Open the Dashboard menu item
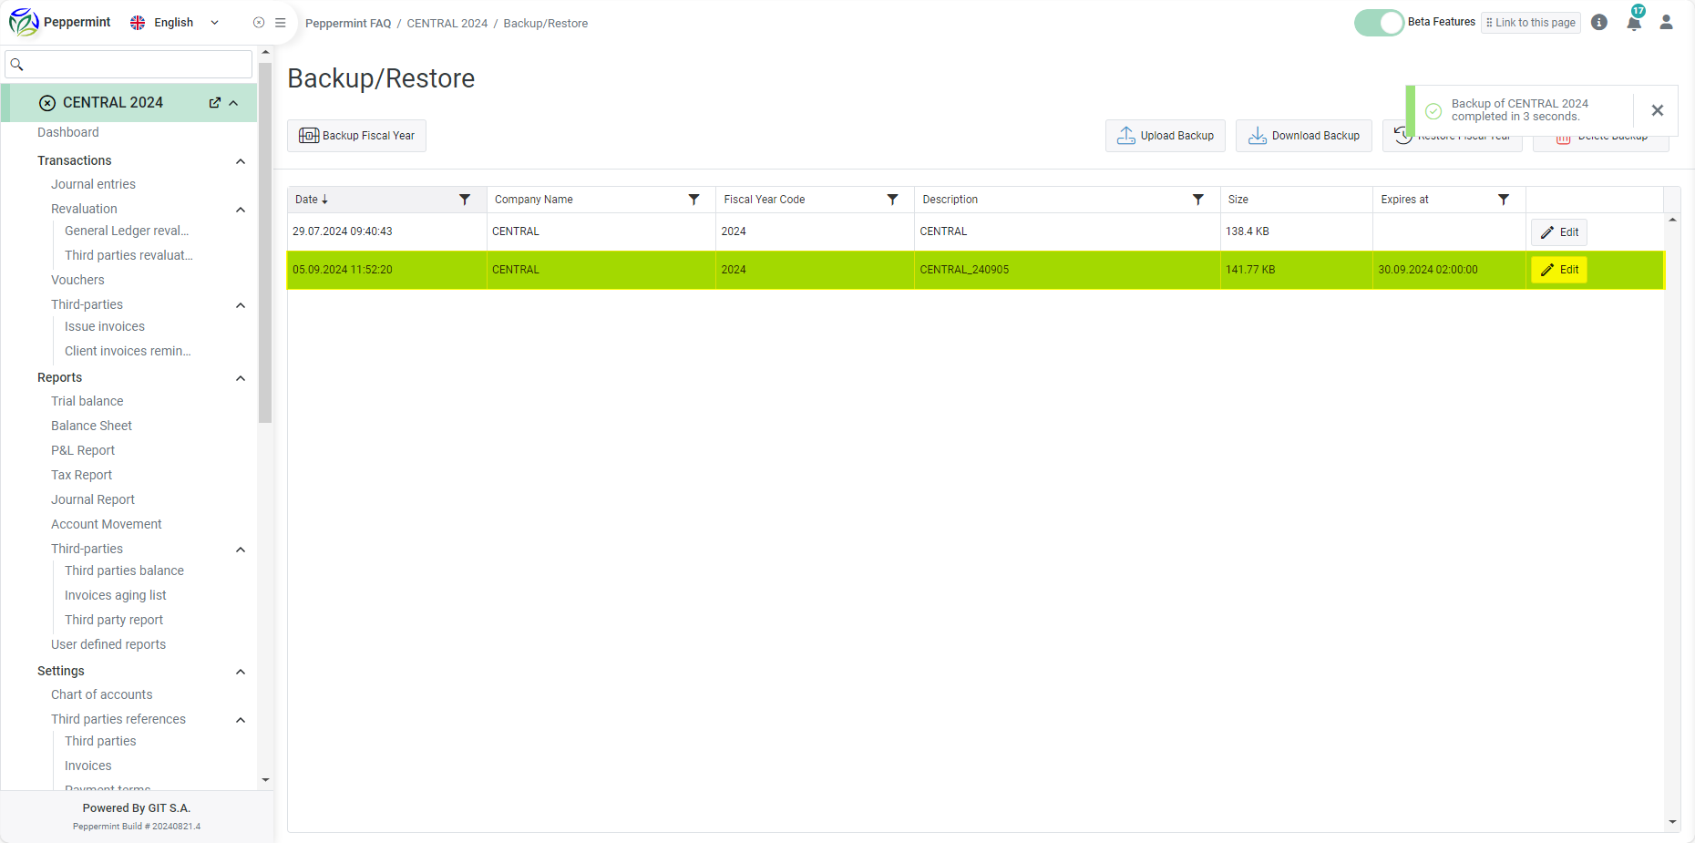 [x=68, y=132]
